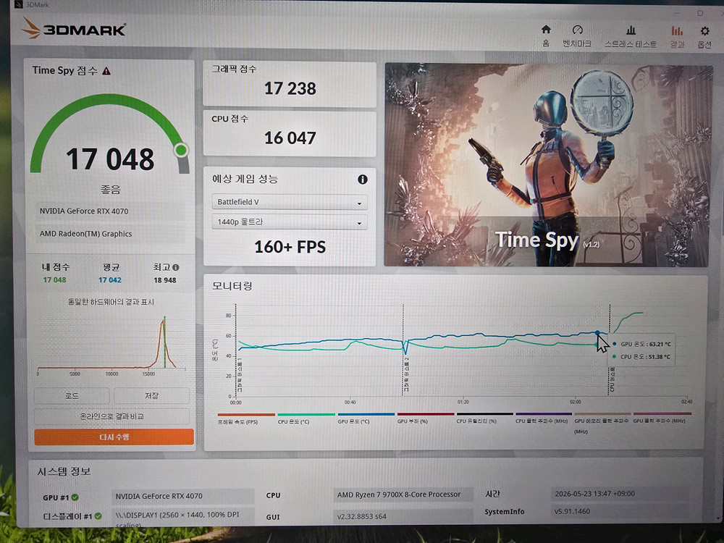Click the average score 17 042
Screen dimensions: 724x543
[110, 279]
